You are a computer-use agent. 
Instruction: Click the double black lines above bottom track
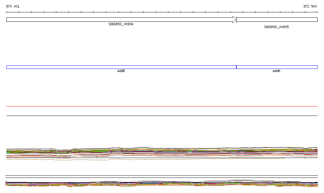point(162,177)
